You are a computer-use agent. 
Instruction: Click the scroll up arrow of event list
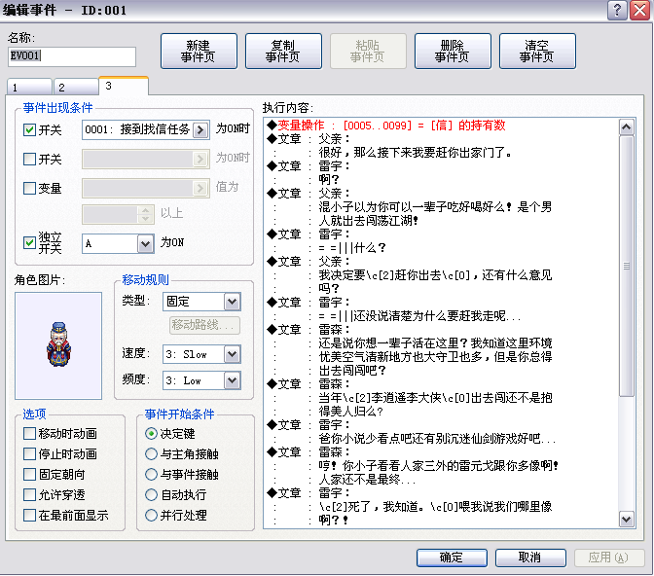[626, 126]
